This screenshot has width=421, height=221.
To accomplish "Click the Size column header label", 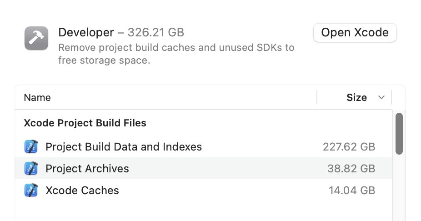I will (356, 98).
